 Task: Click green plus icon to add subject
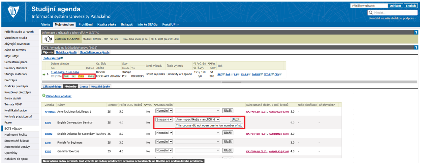click(44, 96)
